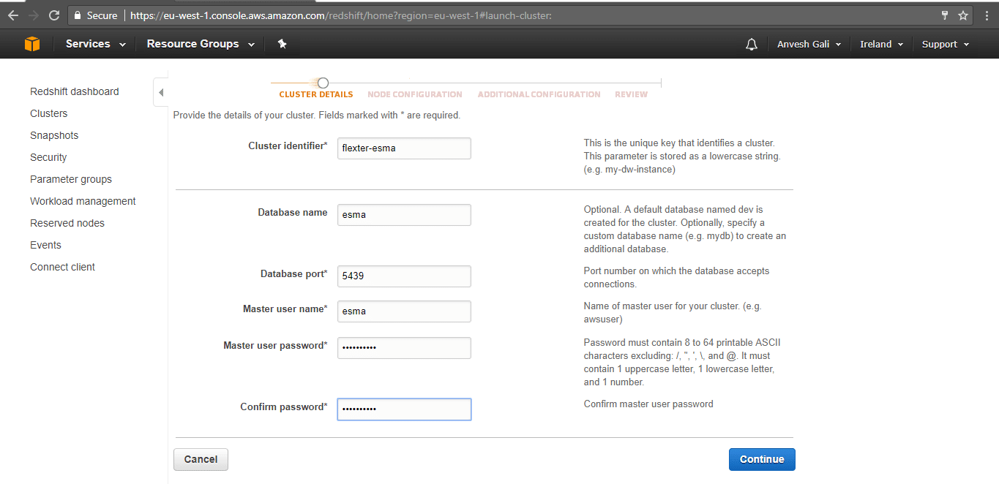Screen dimensions: 999x484
Task: Open Connect client in sidebar
Action: 62,267
